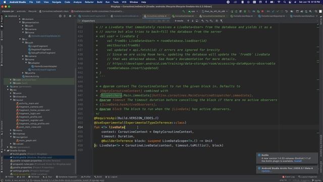Click the select opened file target icon
Screen dimensions: 323x182
tap(60, 16)
